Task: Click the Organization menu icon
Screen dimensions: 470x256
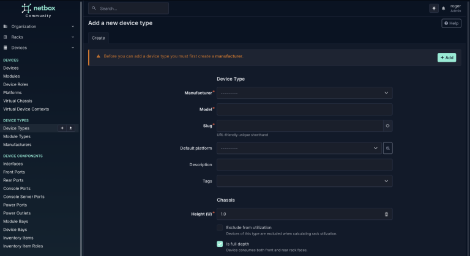Action: pos(5,26)
